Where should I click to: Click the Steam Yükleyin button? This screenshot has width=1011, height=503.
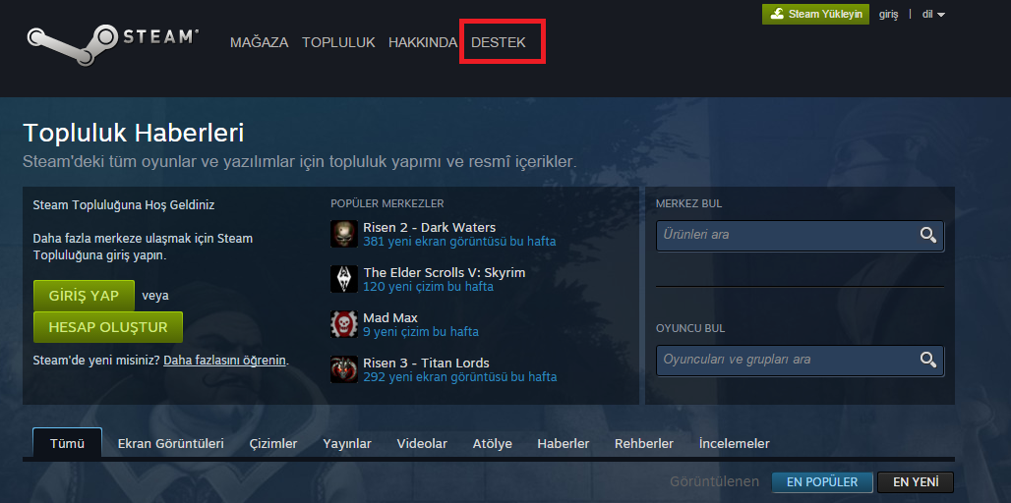click(815, 14)
